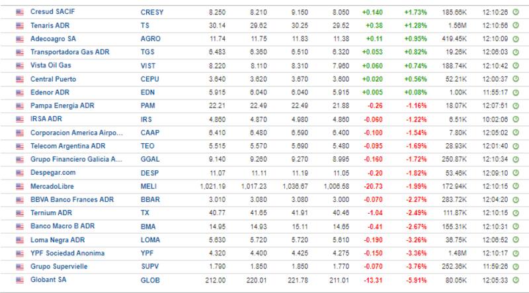The height and width of the screenshot is (293, 529).
Task: Go to the Central Puerto stock details
Action: point(54,79)
